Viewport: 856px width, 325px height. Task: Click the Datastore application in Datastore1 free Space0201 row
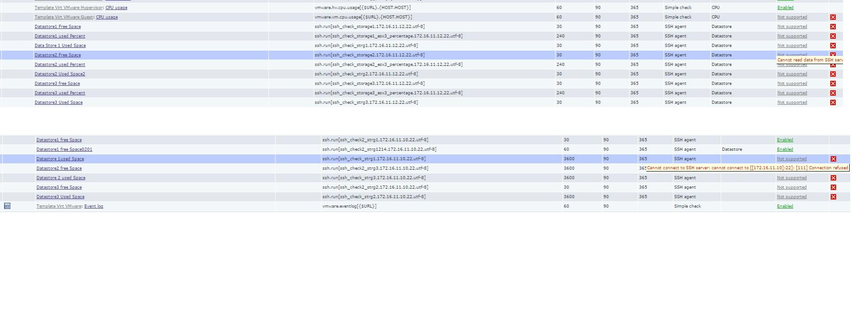click(732, 149)
